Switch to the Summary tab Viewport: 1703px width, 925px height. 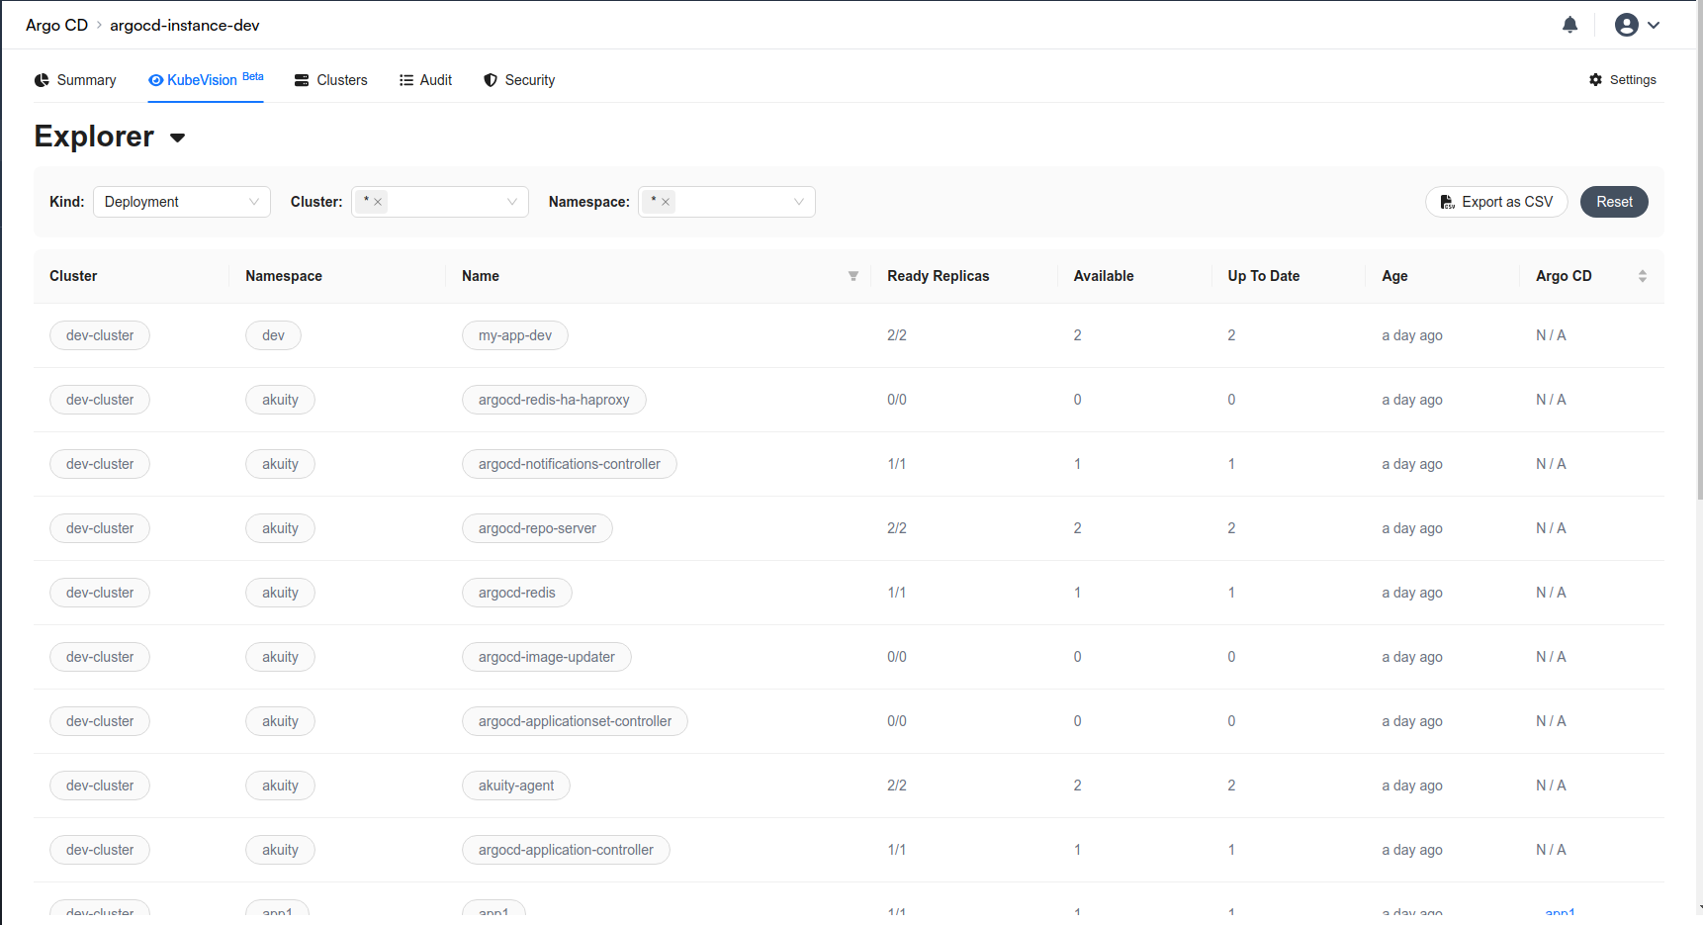tap(75, 80)
